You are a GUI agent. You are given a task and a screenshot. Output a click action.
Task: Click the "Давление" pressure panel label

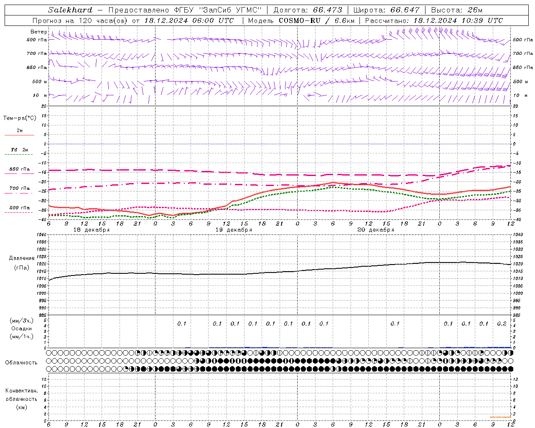tap(22, 258)
